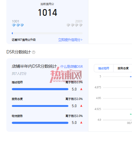This screenshot has width=132, height=150.
Task: Click the 服务态度 blue score bar
Action: pyautogui.click(x=40, y=106)
